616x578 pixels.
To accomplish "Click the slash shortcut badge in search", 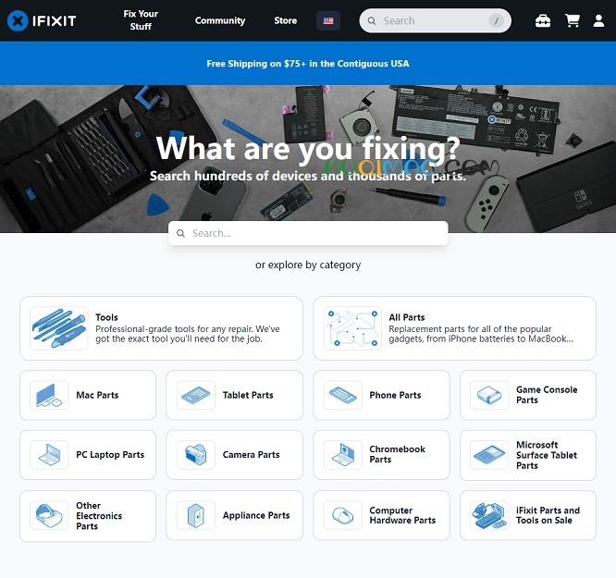I will pyautogui.click(x=496, y=20).
